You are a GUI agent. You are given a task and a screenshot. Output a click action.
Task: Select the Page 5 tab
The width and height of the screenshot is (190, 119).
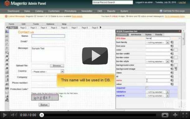[x=54, y=28]
